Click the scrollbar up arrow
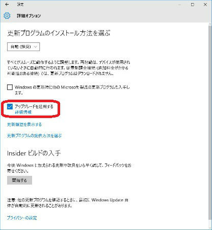212x230 pixels. pos(210,25)
